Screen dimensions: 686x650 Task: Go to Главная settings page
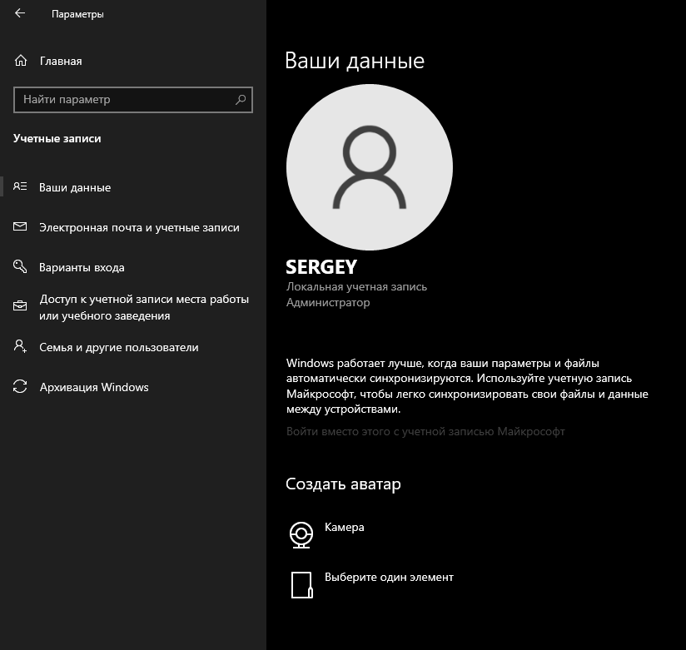[x=61, y=61]
